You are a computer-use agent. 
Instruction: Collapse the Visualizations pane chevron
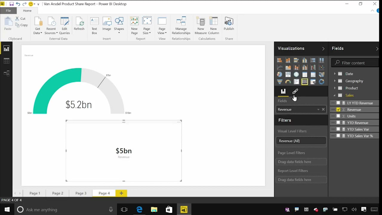pyautogui.click(x=323, y=49)
